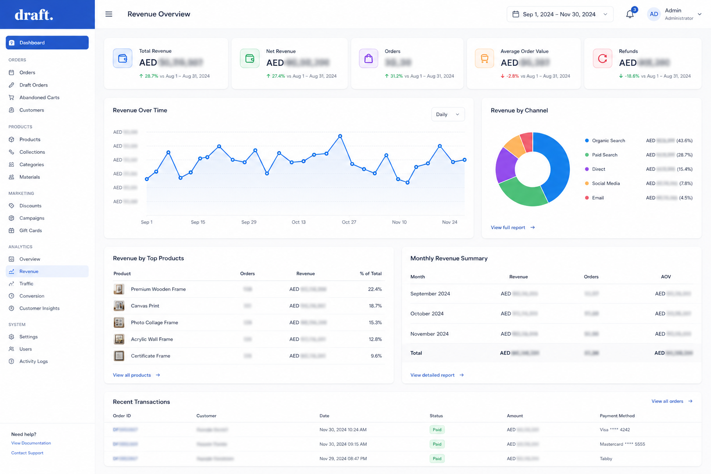711x474 pixels.
Task: Click the AD avatar circle
Action: [x=654, y=14]
